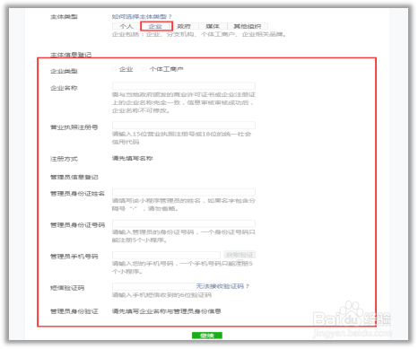
Task: Select the 企业 subject type tab
Action: [155, 26]
